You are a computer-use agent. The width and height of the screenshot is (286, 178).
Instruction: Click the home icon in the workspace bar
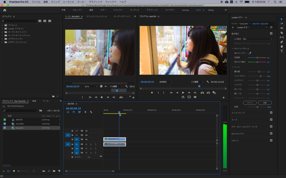(5, 10)
